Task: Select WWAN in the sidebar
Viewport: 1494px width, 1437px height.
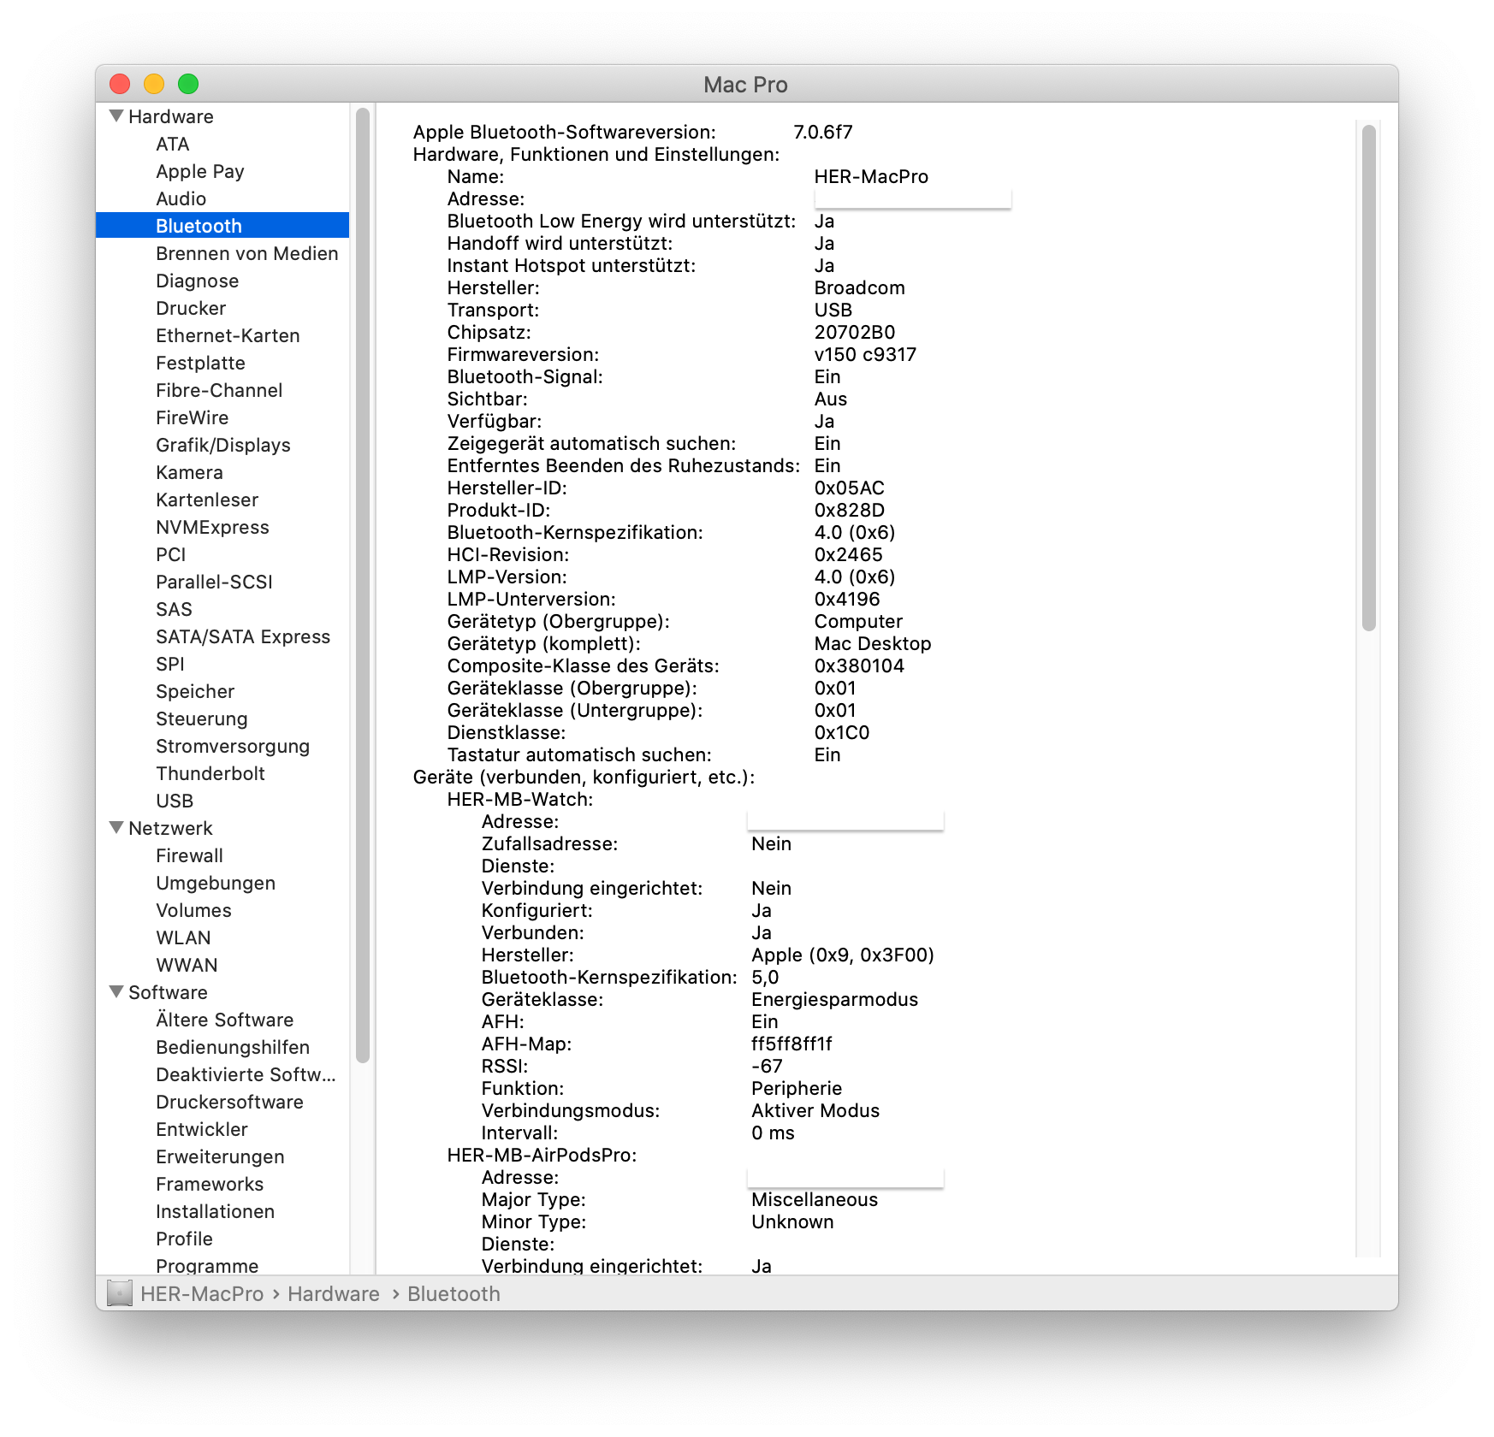Action: (187, 965)
